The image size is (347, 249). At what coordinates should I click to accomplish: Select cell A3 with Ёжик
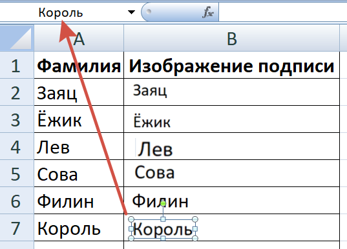79,119
